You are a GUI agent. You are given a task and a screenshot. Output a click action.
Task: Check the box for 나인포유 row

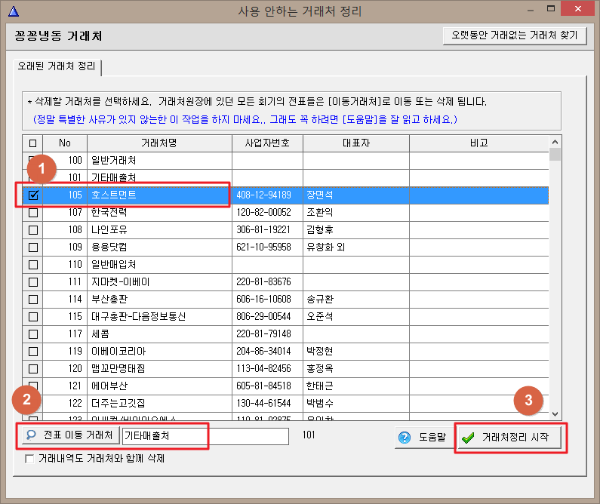(33, 230)
